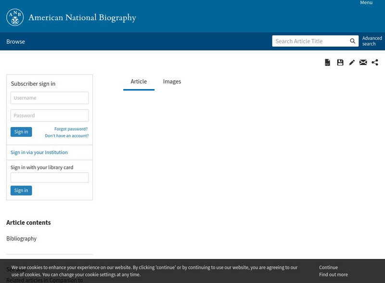Click Find out more about cookies
The width and height of the screenshot is (385, 283).
[x=334, y=274]
